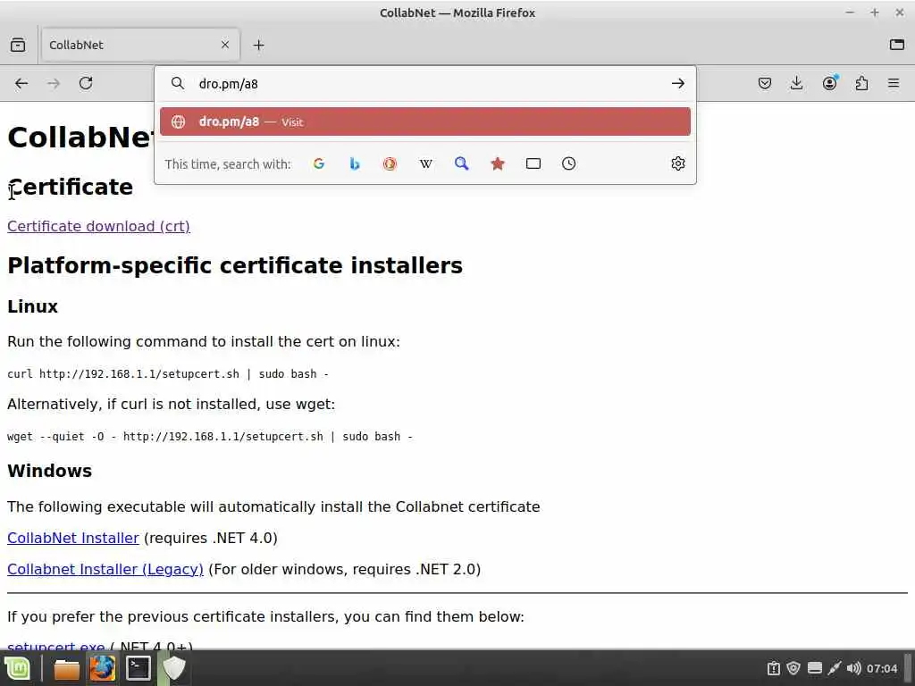Image resolution: width=915 pixels, height=686 pixels.
Task: Open the Extensions panel
Action: tap(861, 83)
